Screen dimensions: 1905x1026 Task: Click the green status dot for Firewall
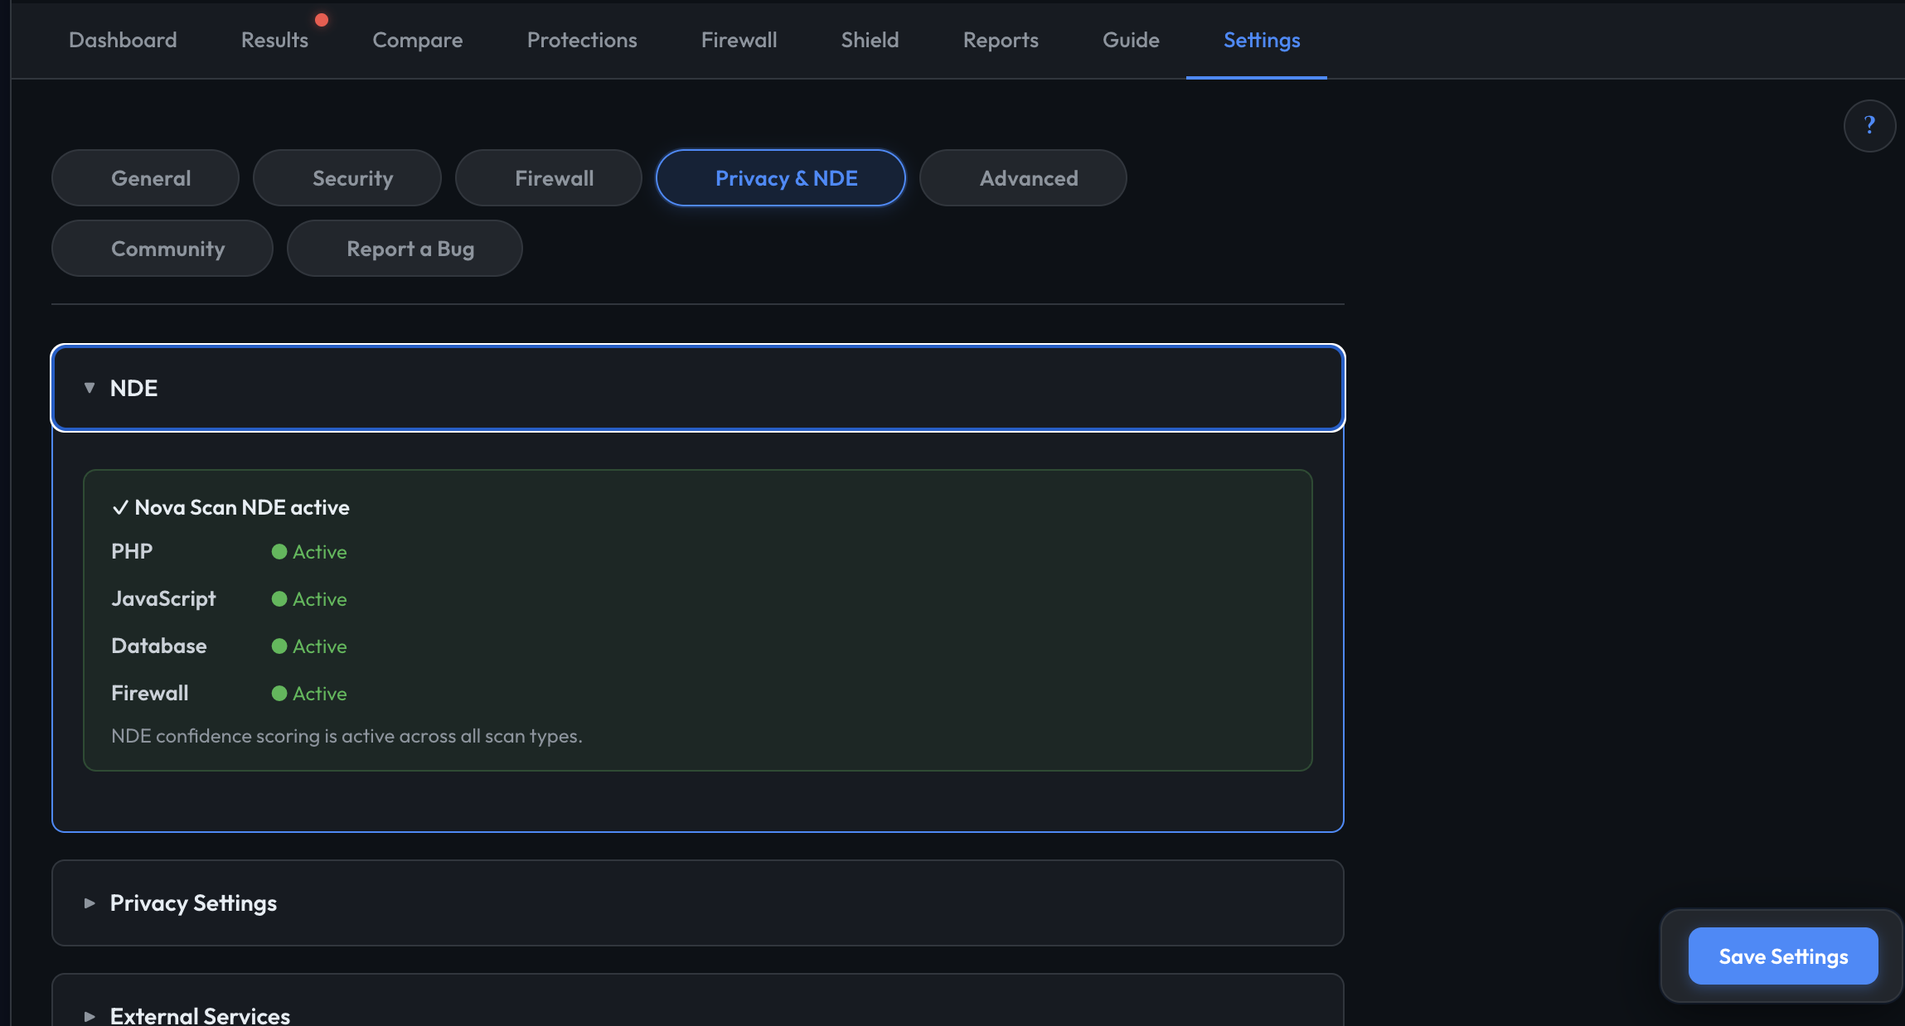tap(279, 693)
